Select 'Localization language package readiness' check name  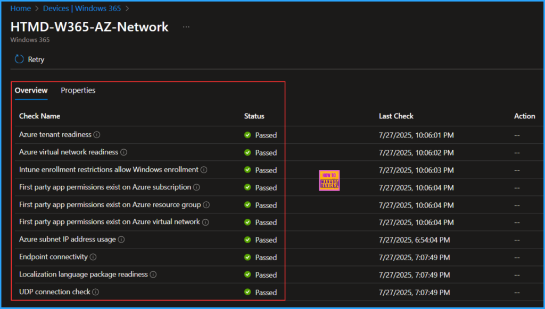[84, 274]
